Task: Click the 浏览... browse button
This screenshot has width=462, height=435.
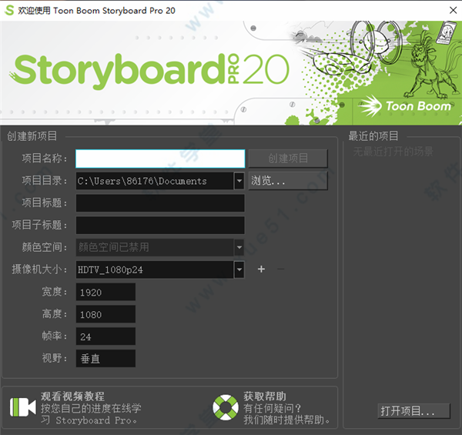Action: point(288,181)
